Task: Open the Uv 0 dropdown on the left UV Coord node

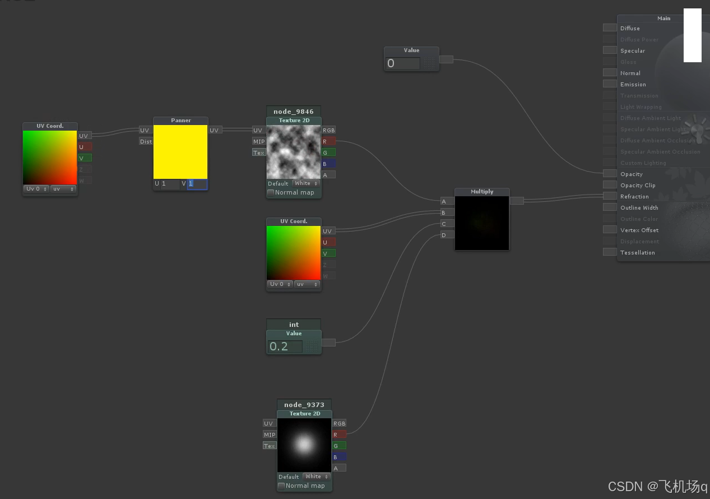Action: click(35, 189)
